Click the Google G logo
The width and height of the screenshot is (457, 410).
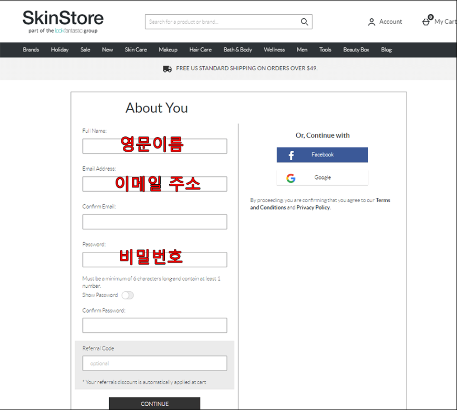click(x=290, y=178)
